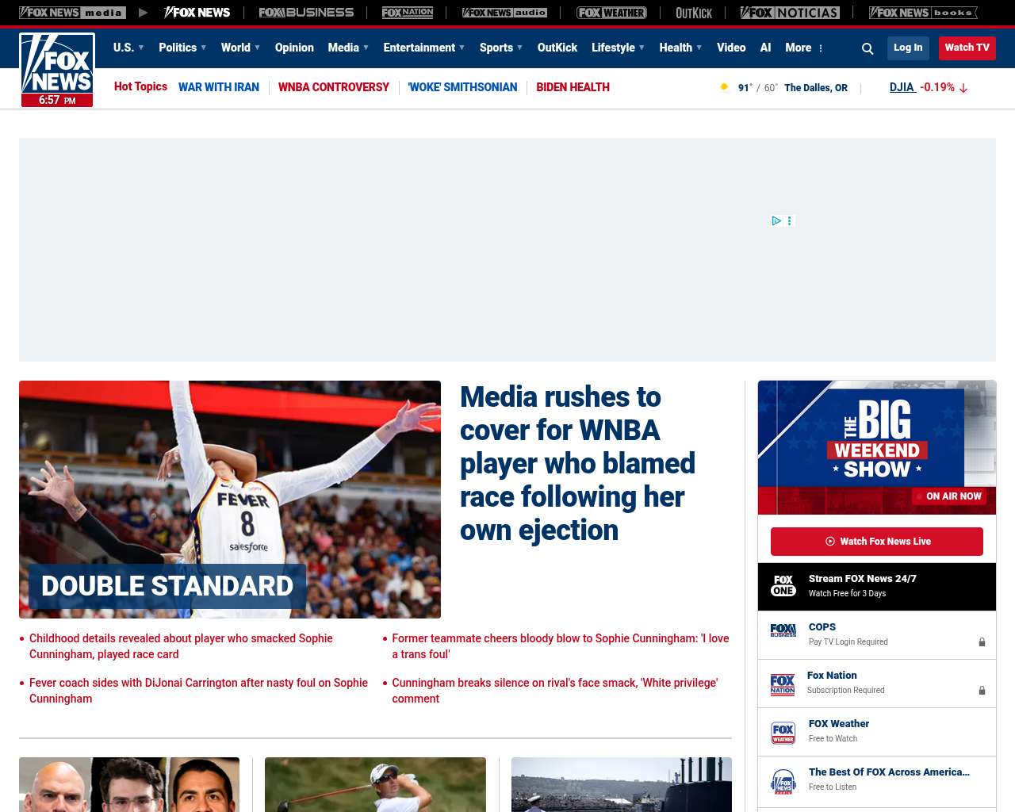Viewport: 1015px width, 812px height.
Task: Select BIDEN HEALTH hot topic
Action: [573, 87]
